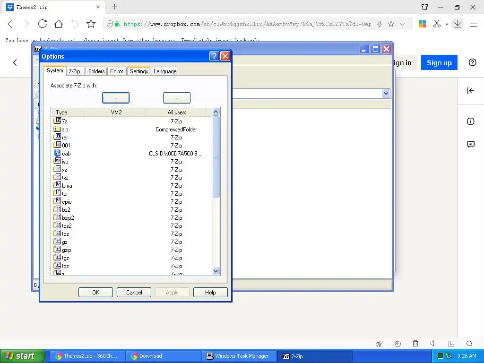Switch to Windows Task Manager taskbar item

238,356
